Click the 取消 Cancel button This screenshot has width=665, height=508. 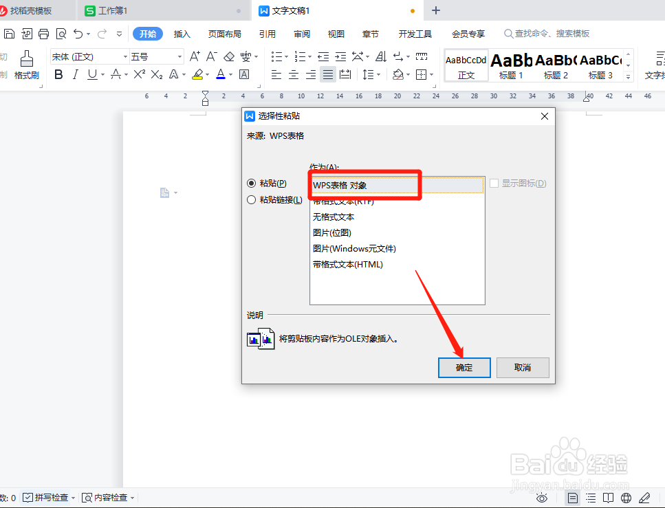(523, 367)
